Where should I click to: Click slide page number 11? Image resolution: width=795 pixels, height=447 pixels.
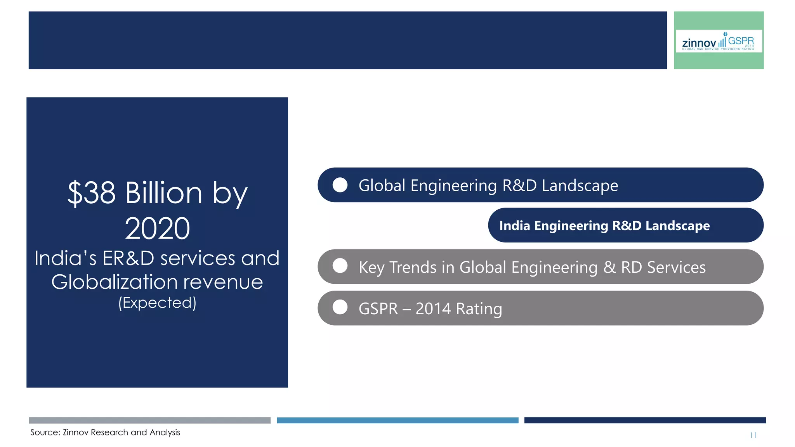pos(753,435)
